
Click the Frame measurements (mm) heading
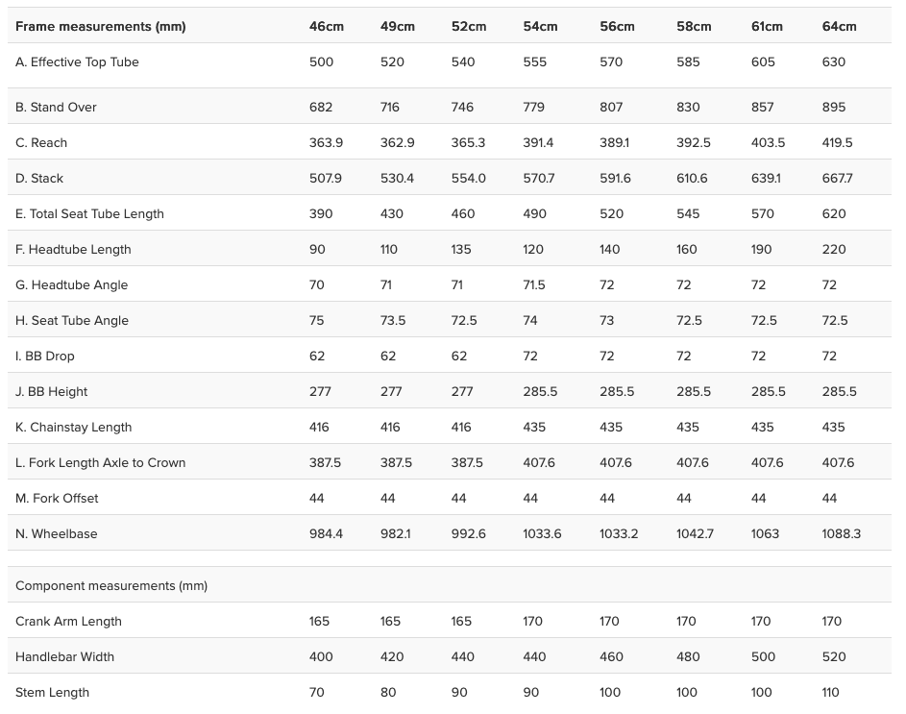coord(101,26)
